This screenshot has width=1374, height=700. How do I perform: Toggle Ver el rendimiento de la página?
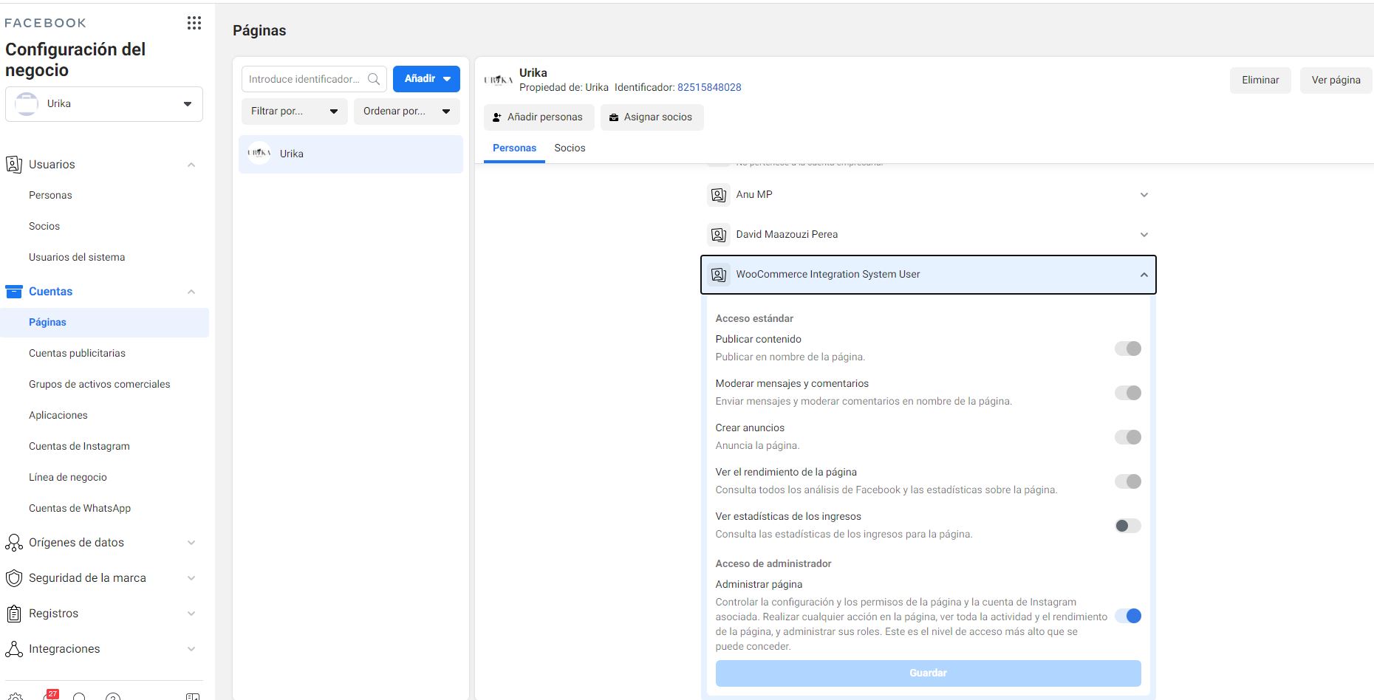[x=1128, y=481]
